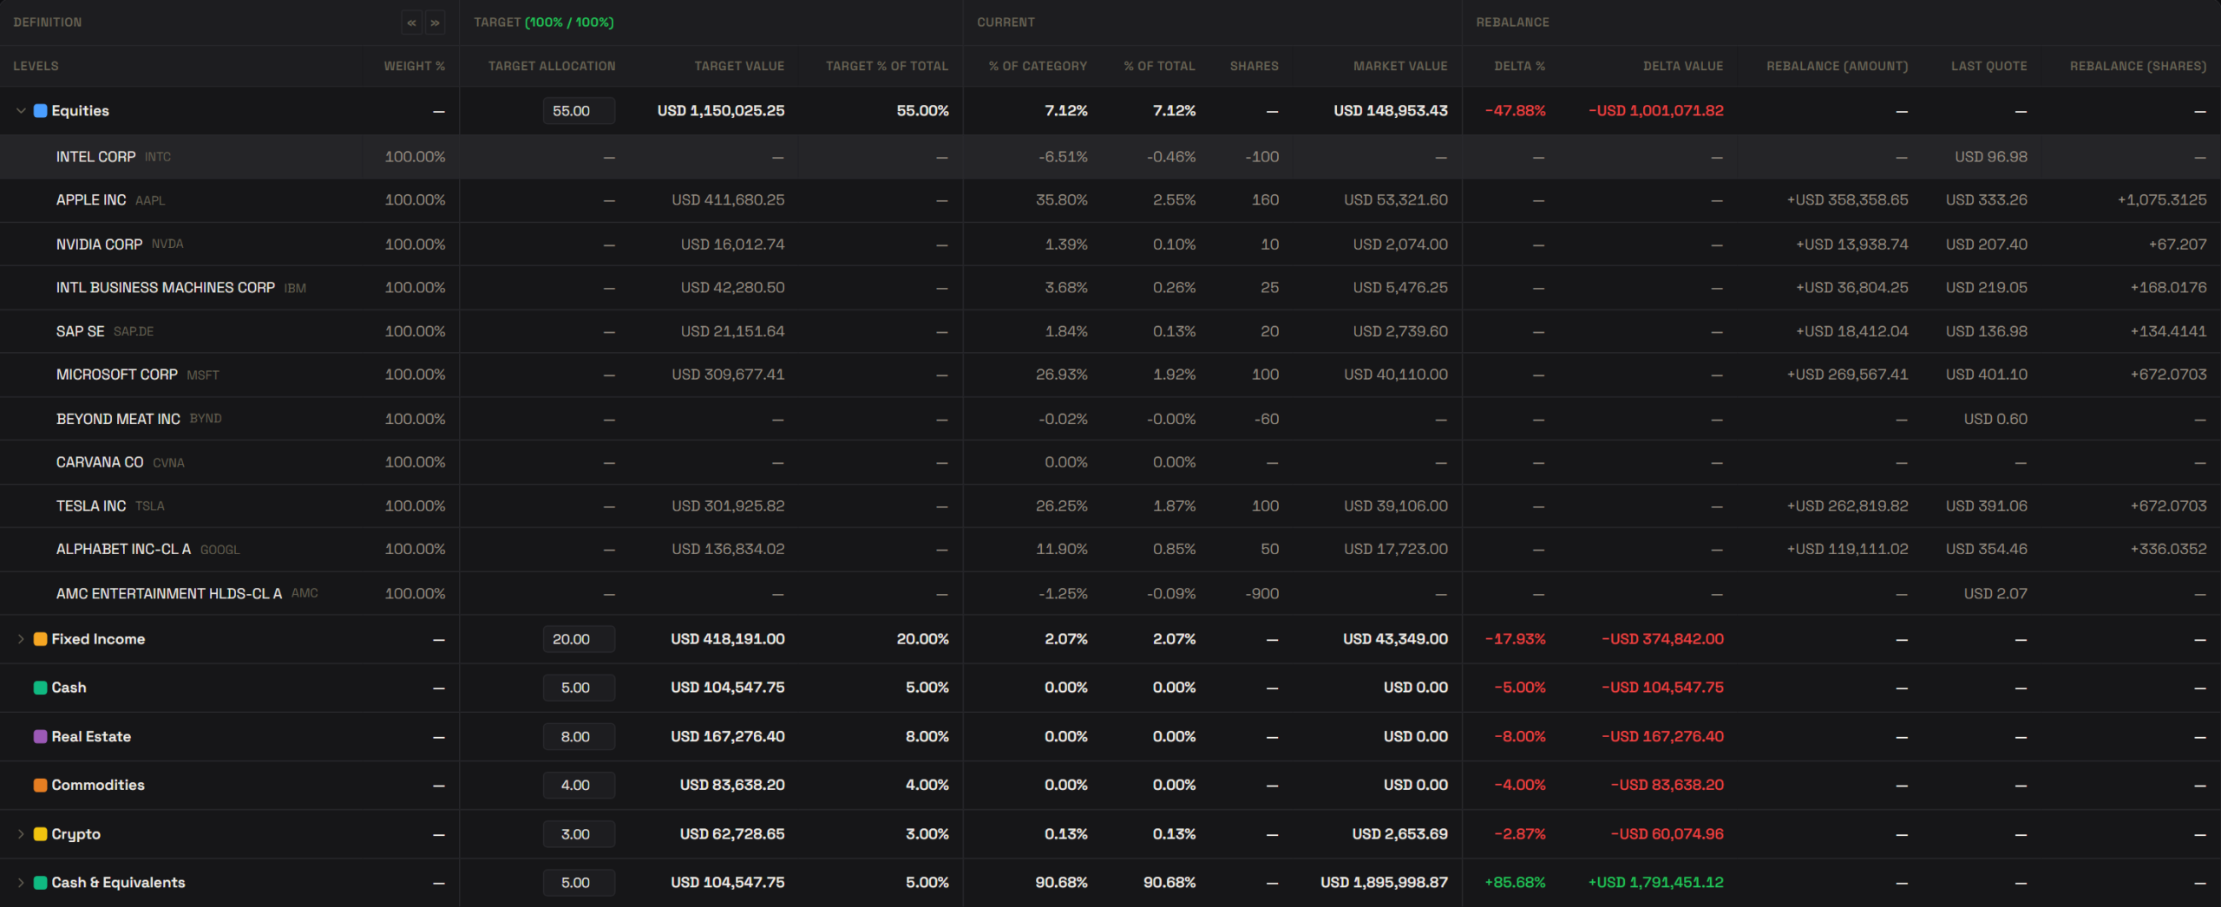Click the blue Equities color swatch
This screenshot has width=2221, height=907.
[x=40, y=111]
